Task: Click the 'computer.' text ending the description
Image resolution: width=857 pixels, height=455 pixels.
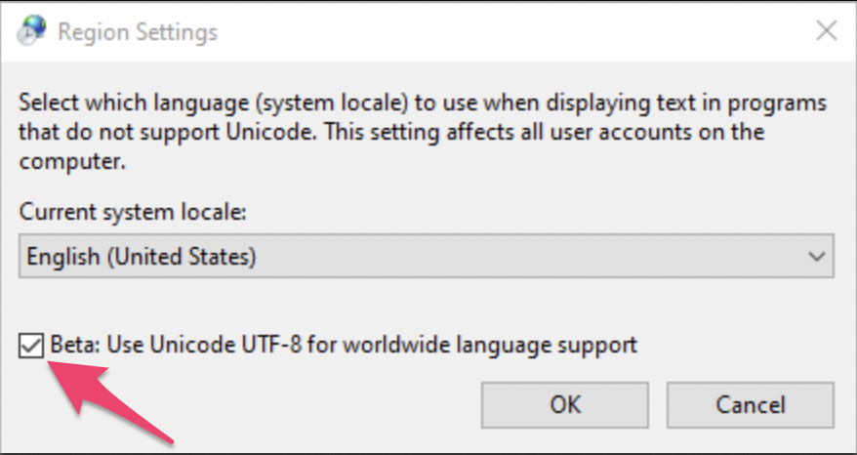Action: tap(72, 161)
